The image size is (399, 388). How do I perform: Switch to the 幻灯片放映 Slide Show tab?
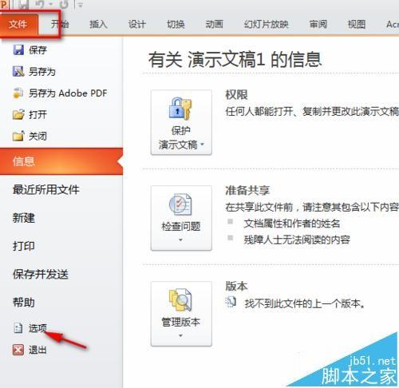point(267,25)
